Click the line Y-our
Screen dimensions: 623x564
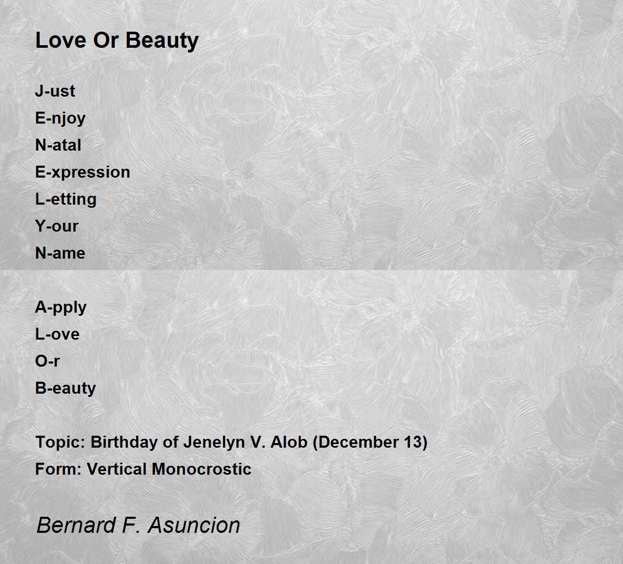(x=57, y=226)
